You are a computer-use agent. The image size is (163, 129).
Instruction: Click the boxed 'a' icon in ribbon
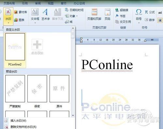[x=160, y=20]
